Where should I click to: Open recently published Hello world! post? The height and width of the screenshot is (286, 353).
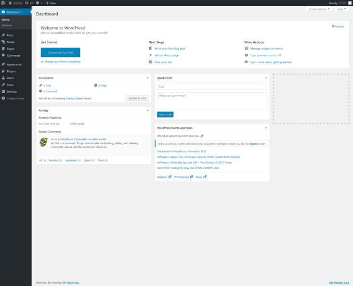coord(77,124)
